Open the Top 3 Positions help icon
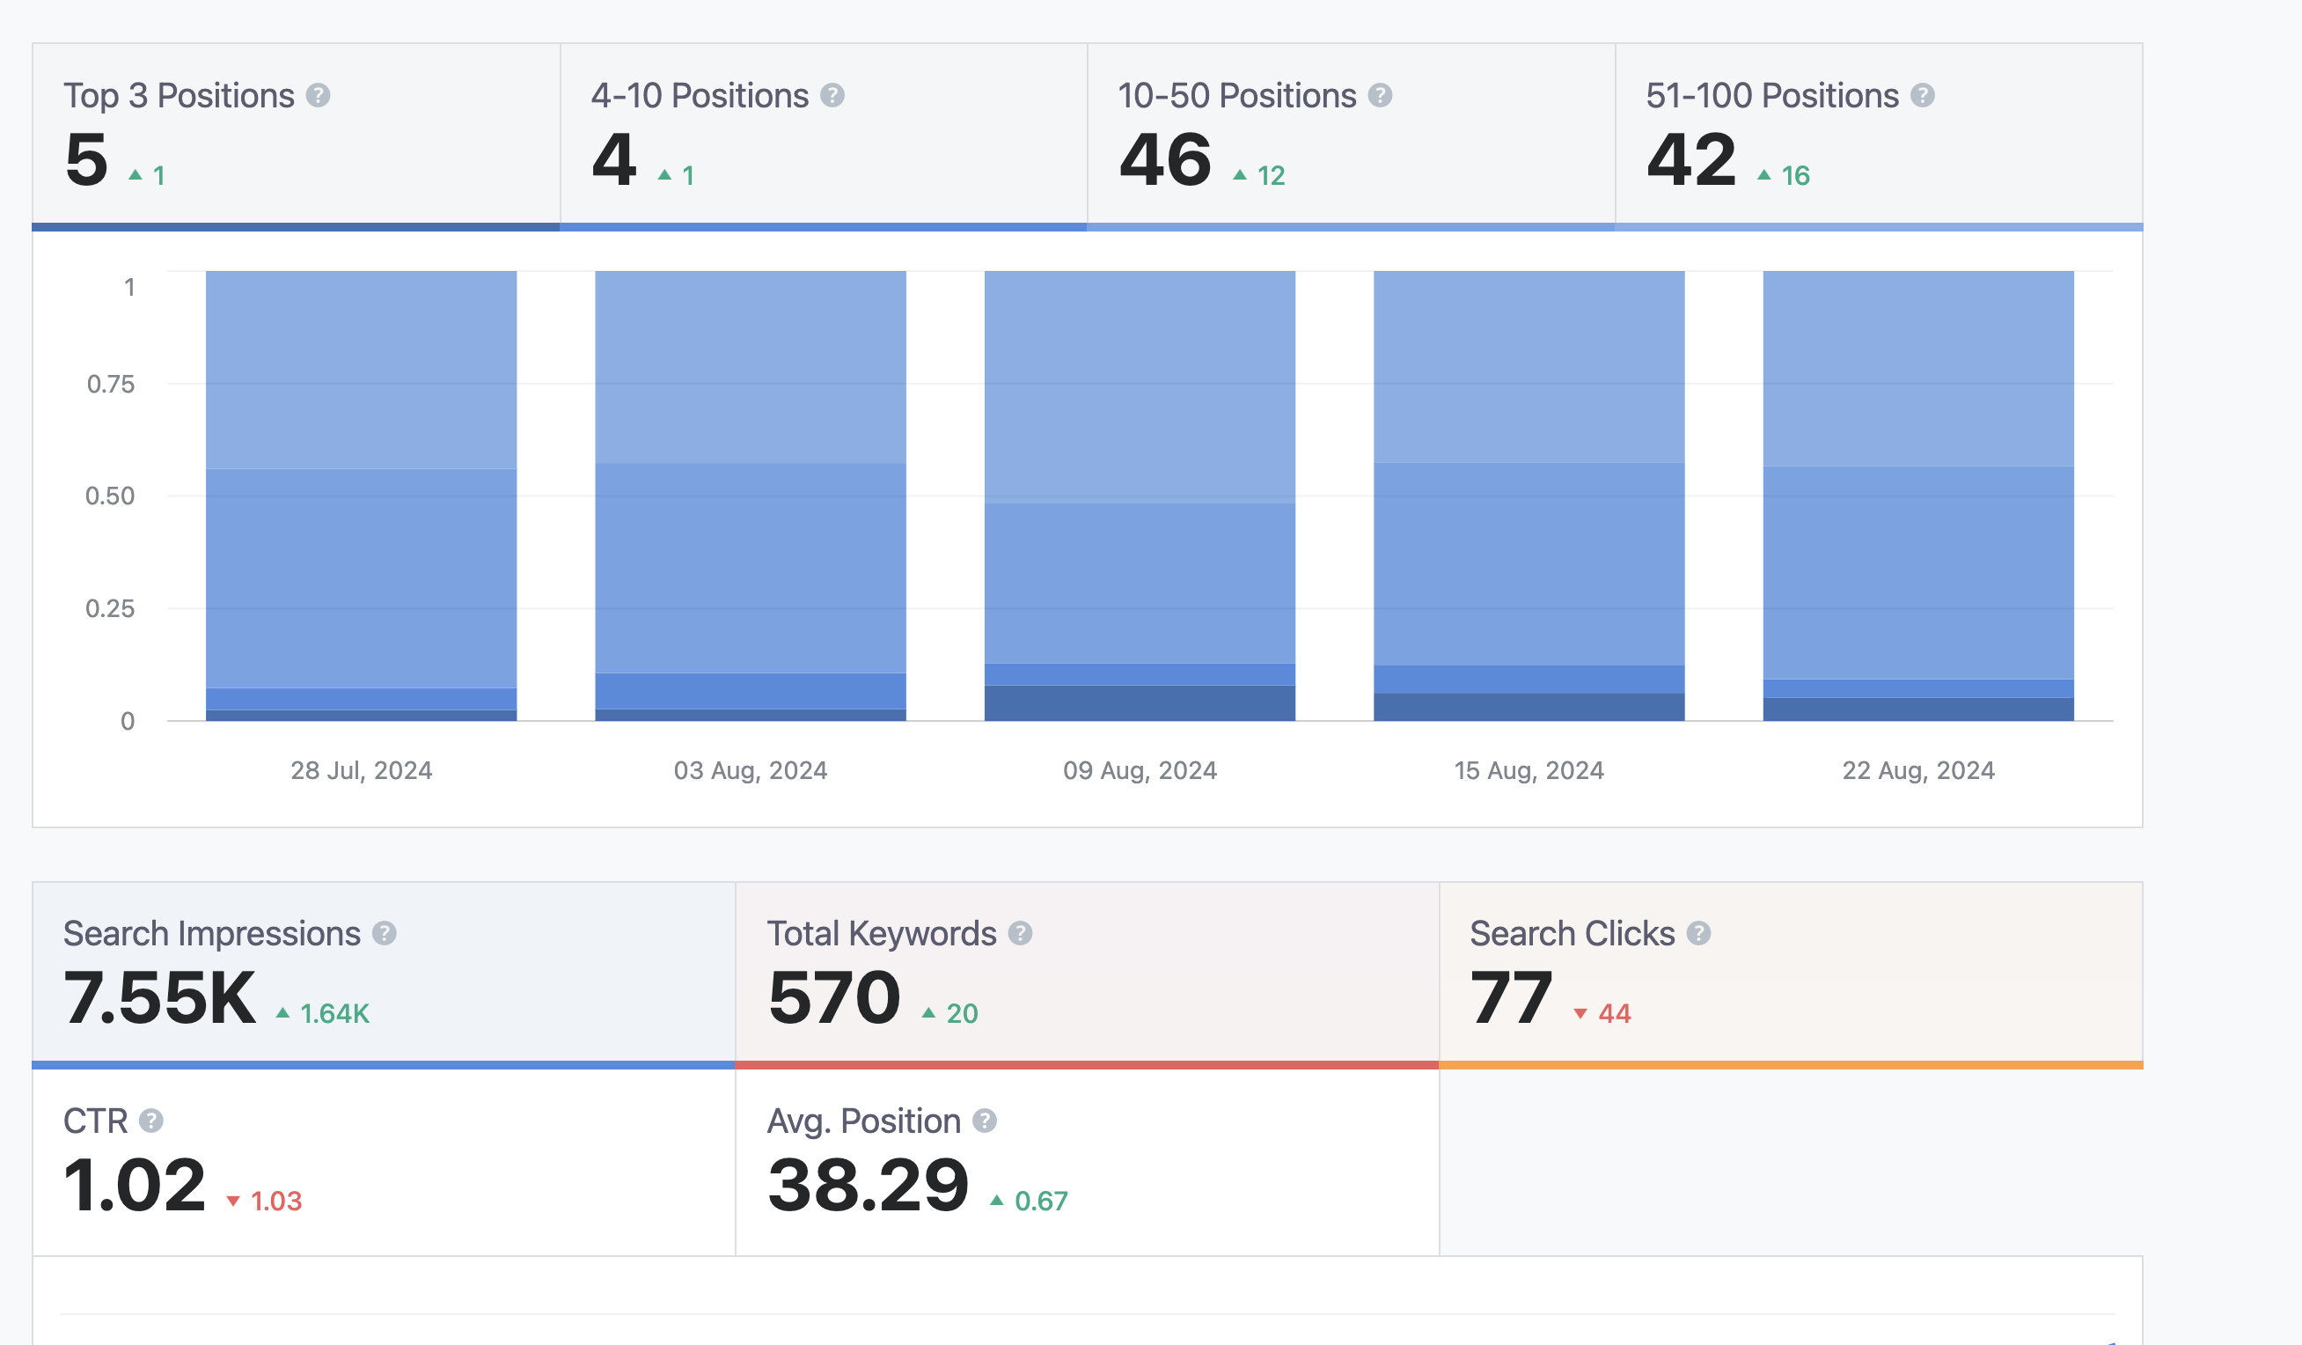2302x1345 pixels. (x=318, y=95)
